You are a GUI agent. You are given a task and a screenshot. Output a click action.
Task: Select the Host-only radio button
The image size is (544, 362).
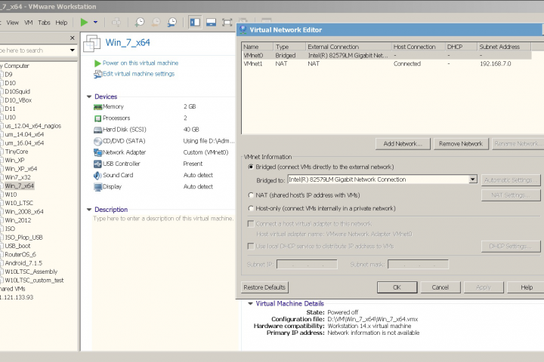[251, 209]
